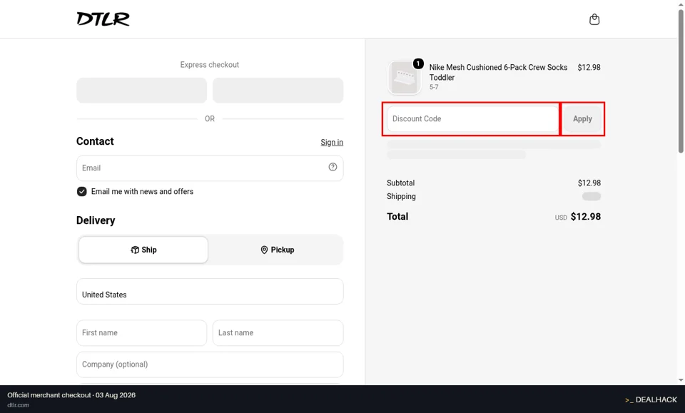Click the Express checkout heading
The width and height of the screenshot is (685, 413).
click(210, 65)
